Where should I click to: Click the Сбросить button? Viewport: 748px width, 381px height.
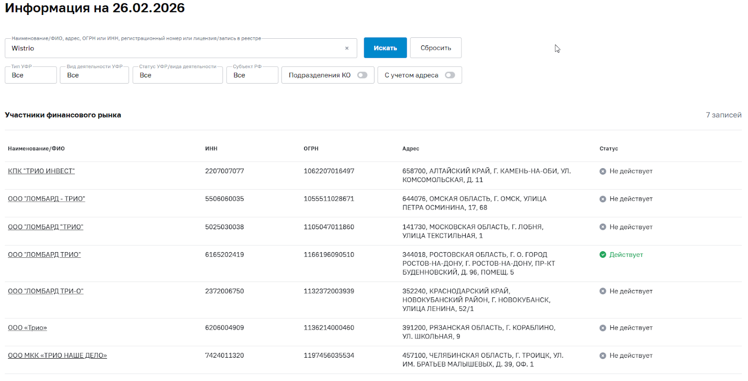(x=436, y=48)
